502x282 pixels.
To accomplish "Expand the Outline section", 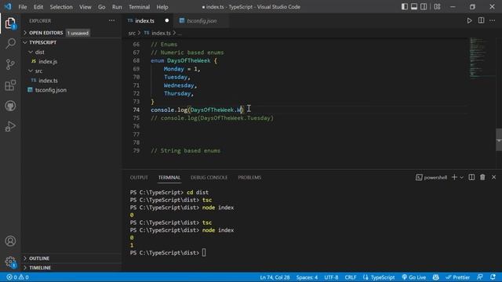I will (x=71, y=258).
